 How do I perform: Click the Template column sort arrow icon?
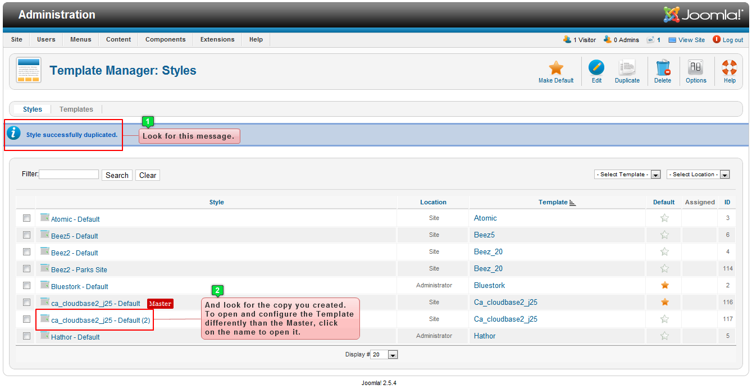[x=573, y=203]
